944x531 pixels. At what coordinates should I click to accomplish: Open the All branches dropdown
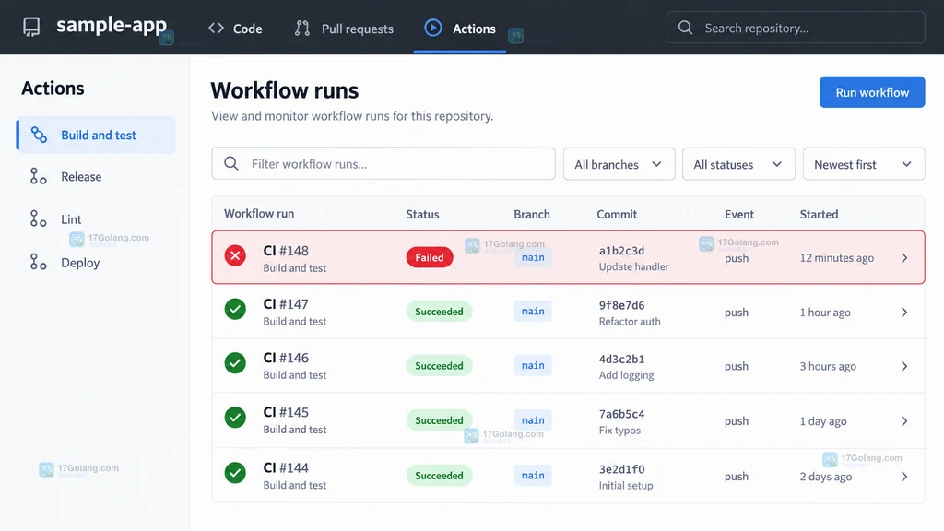pos(619,164)
